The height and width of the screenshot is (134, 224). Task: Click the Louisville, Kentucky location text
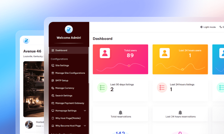point(33,56)
